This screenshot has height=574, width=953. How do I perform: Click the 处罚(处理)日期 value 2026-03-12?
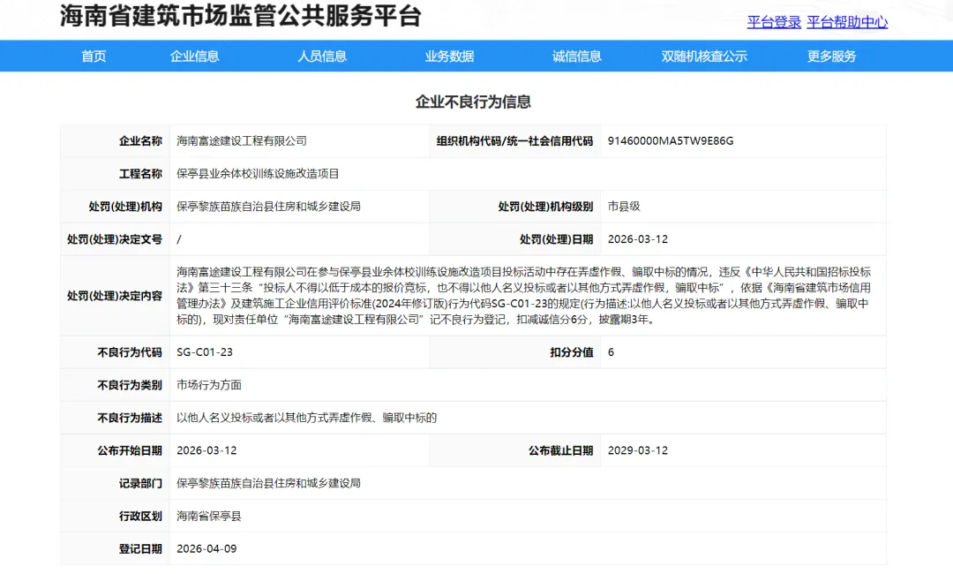click(x=638, y=239)
